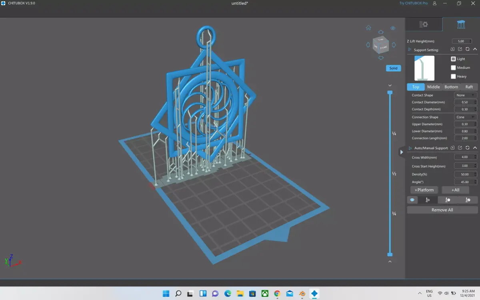Viewport: 480px width, 300px height.
Task: Toggle the view-mode eye icon near the cube
Action: click(x=393, y=28)
